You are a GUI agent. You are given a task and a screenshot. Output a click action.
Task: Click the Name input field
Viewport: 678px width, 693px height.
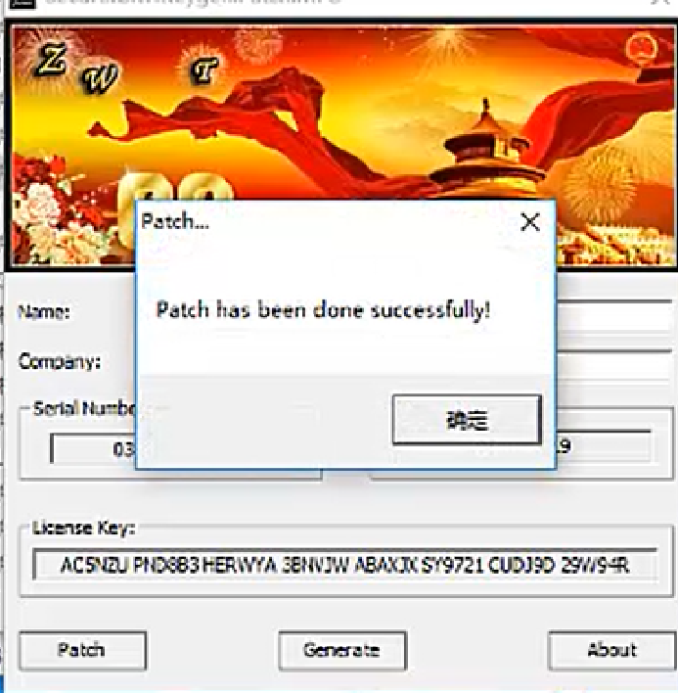(x=614, y=315)
